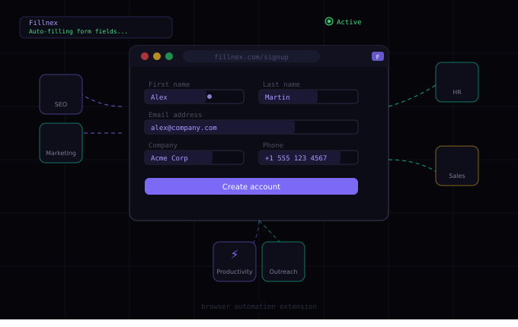Click the Create account button

251,186
